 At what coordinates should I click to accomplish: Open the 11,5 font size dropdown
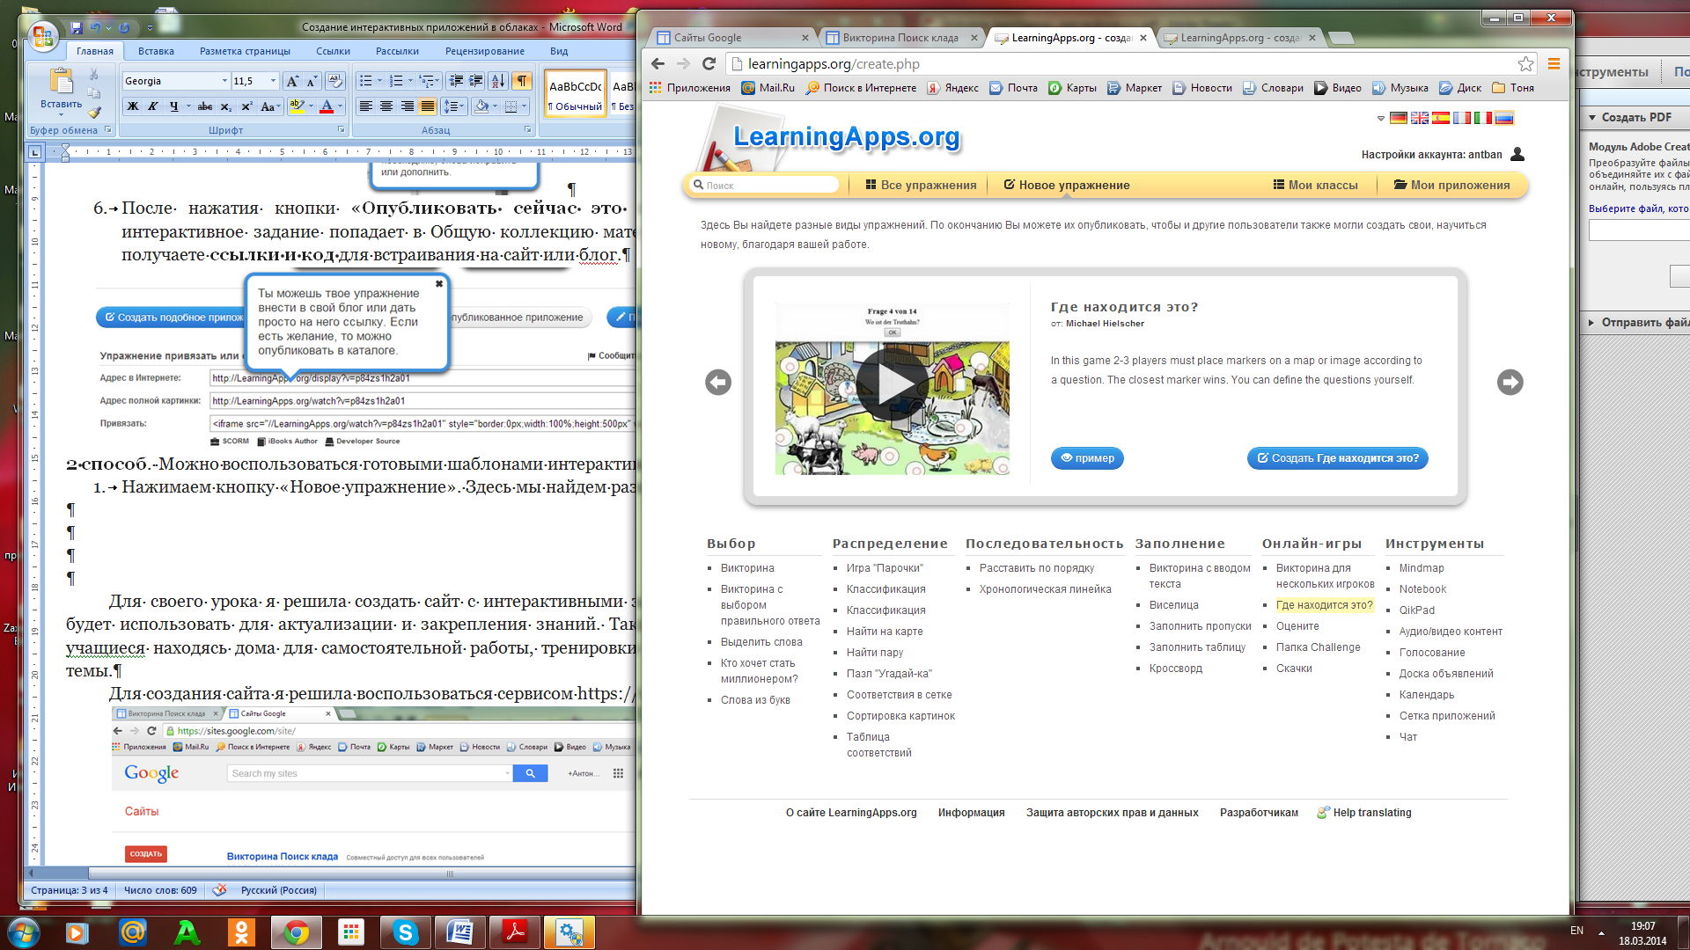pyautogui.click(x=273, y=81)
